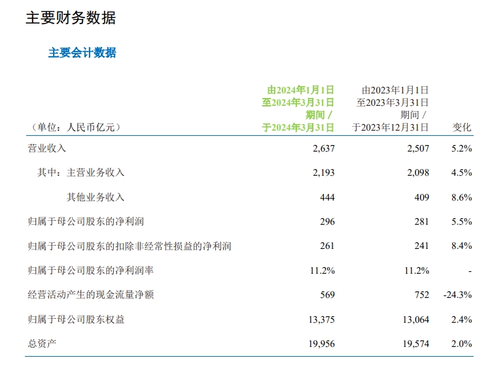Click the header 由2023年1月1日

tap(395, 90)
